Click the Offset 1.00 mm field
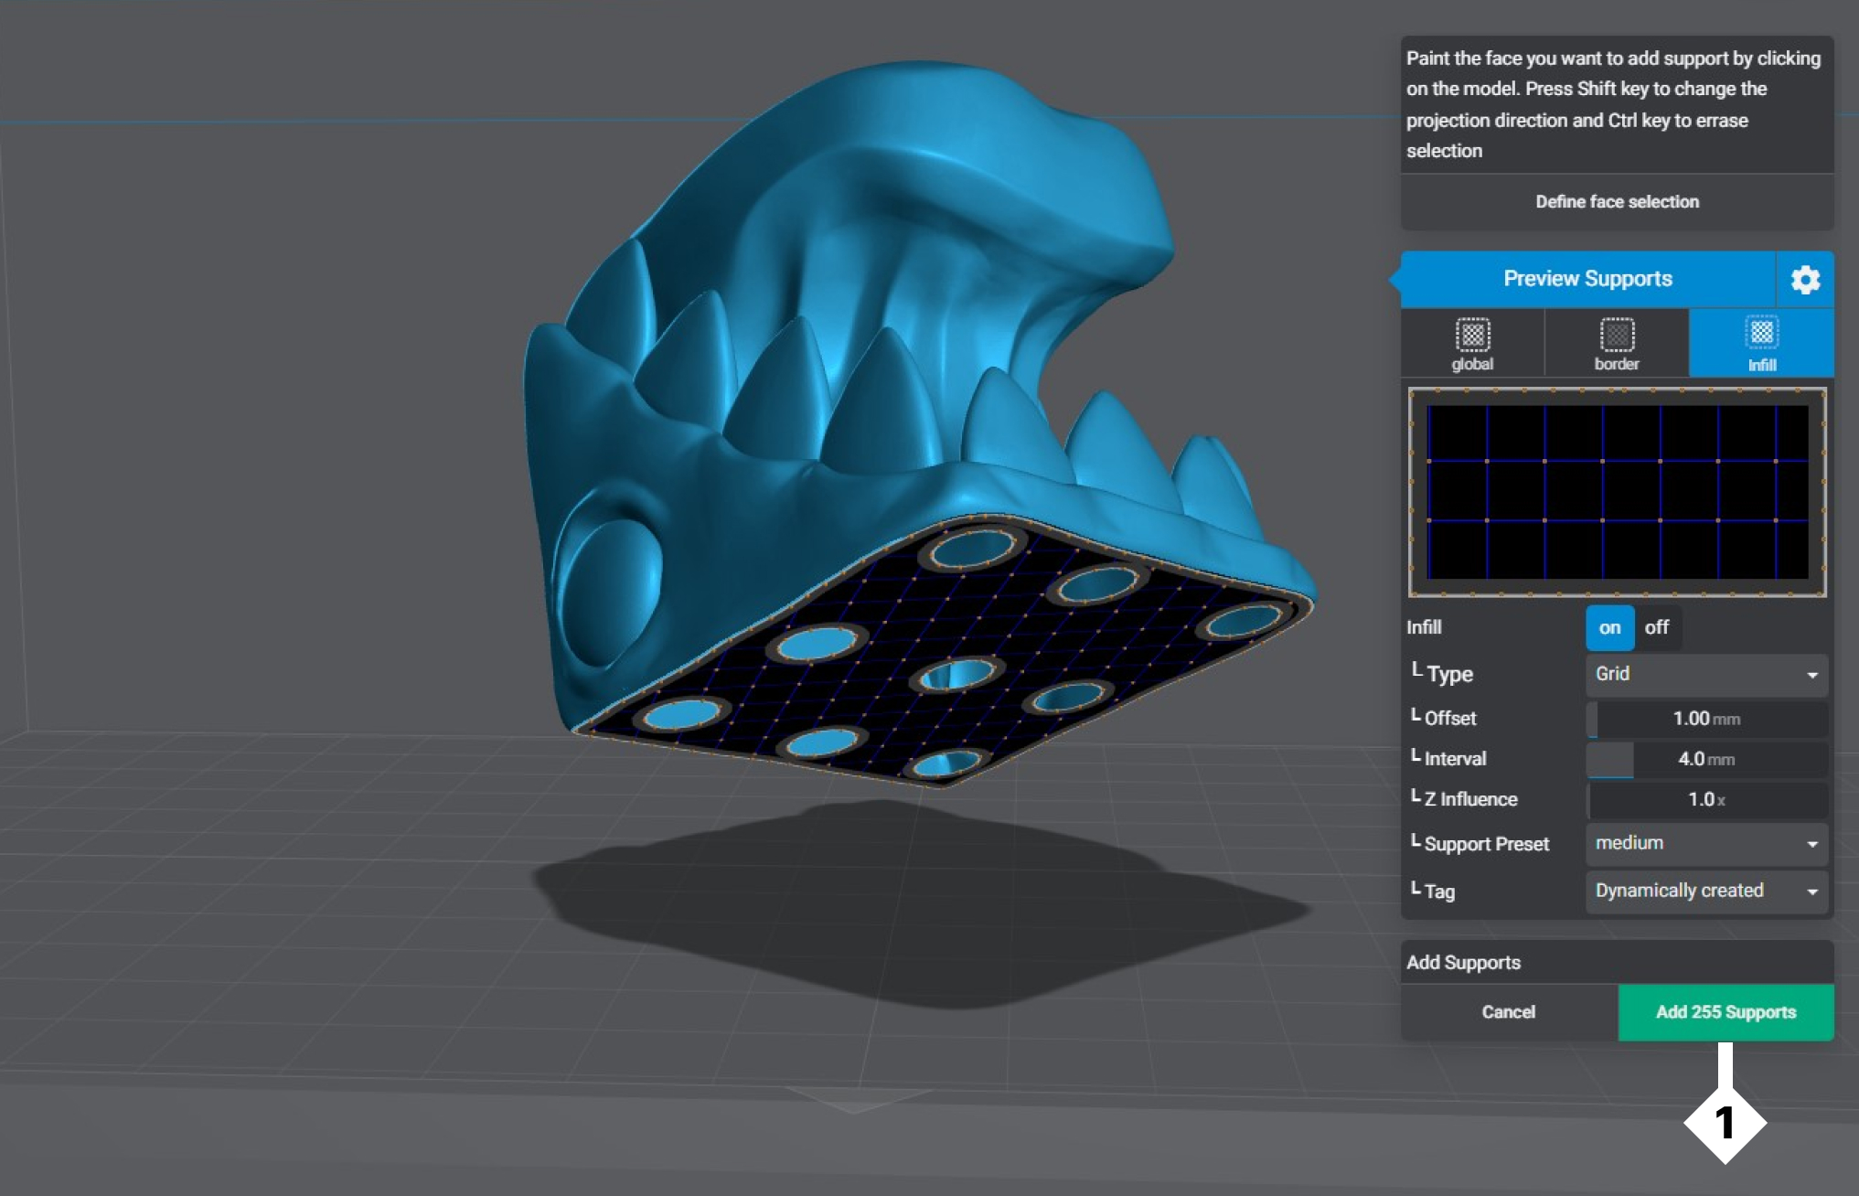Image resolution: width=1859 pixels, height=1196 pixels. [1705, 719]
